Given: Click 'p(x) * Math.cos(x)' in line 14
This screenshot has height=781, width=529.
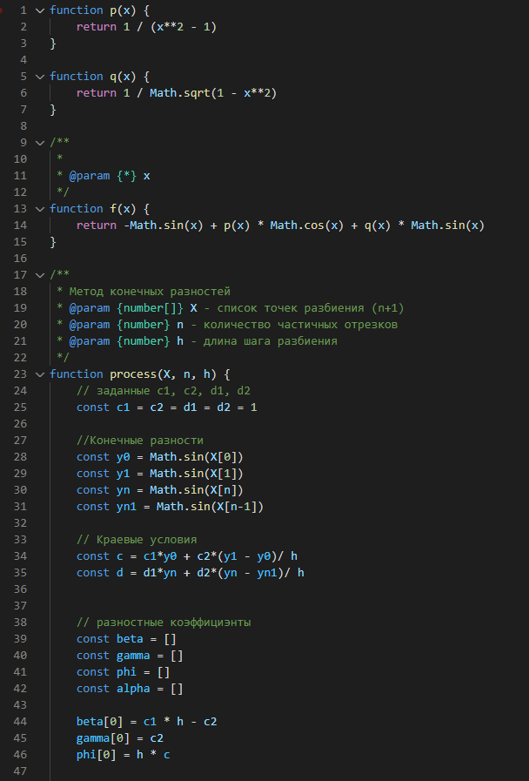Looking at the screenshot, I should click(284, 226).
